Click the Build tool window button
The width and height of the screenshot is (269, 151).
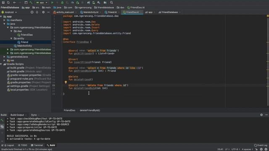(x=51, y=145)
